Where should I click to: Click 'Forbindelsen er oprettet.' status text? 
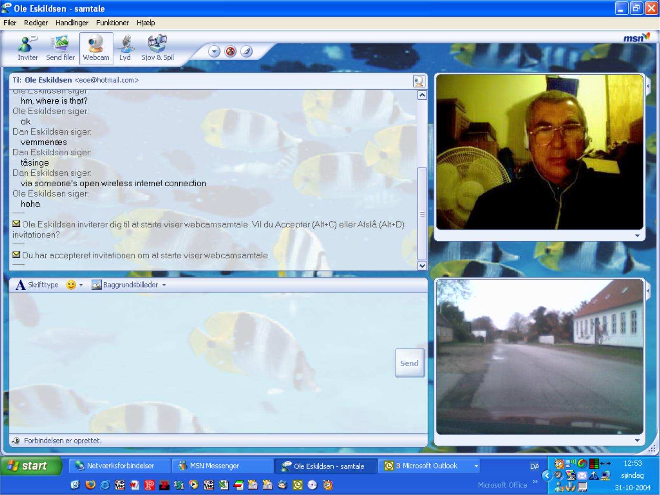coord(63,441)
